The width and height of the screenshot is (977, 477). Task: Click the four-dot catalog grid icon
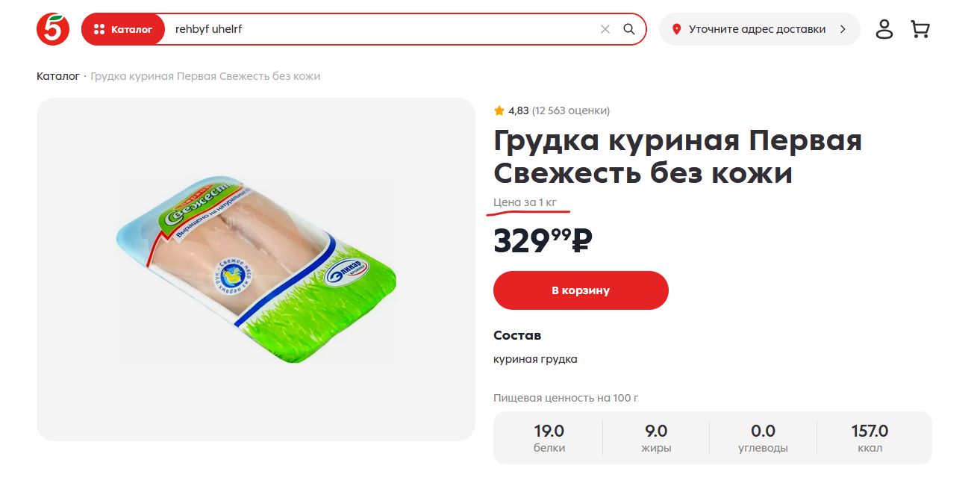pyautogui.click(x=99, y=29)
